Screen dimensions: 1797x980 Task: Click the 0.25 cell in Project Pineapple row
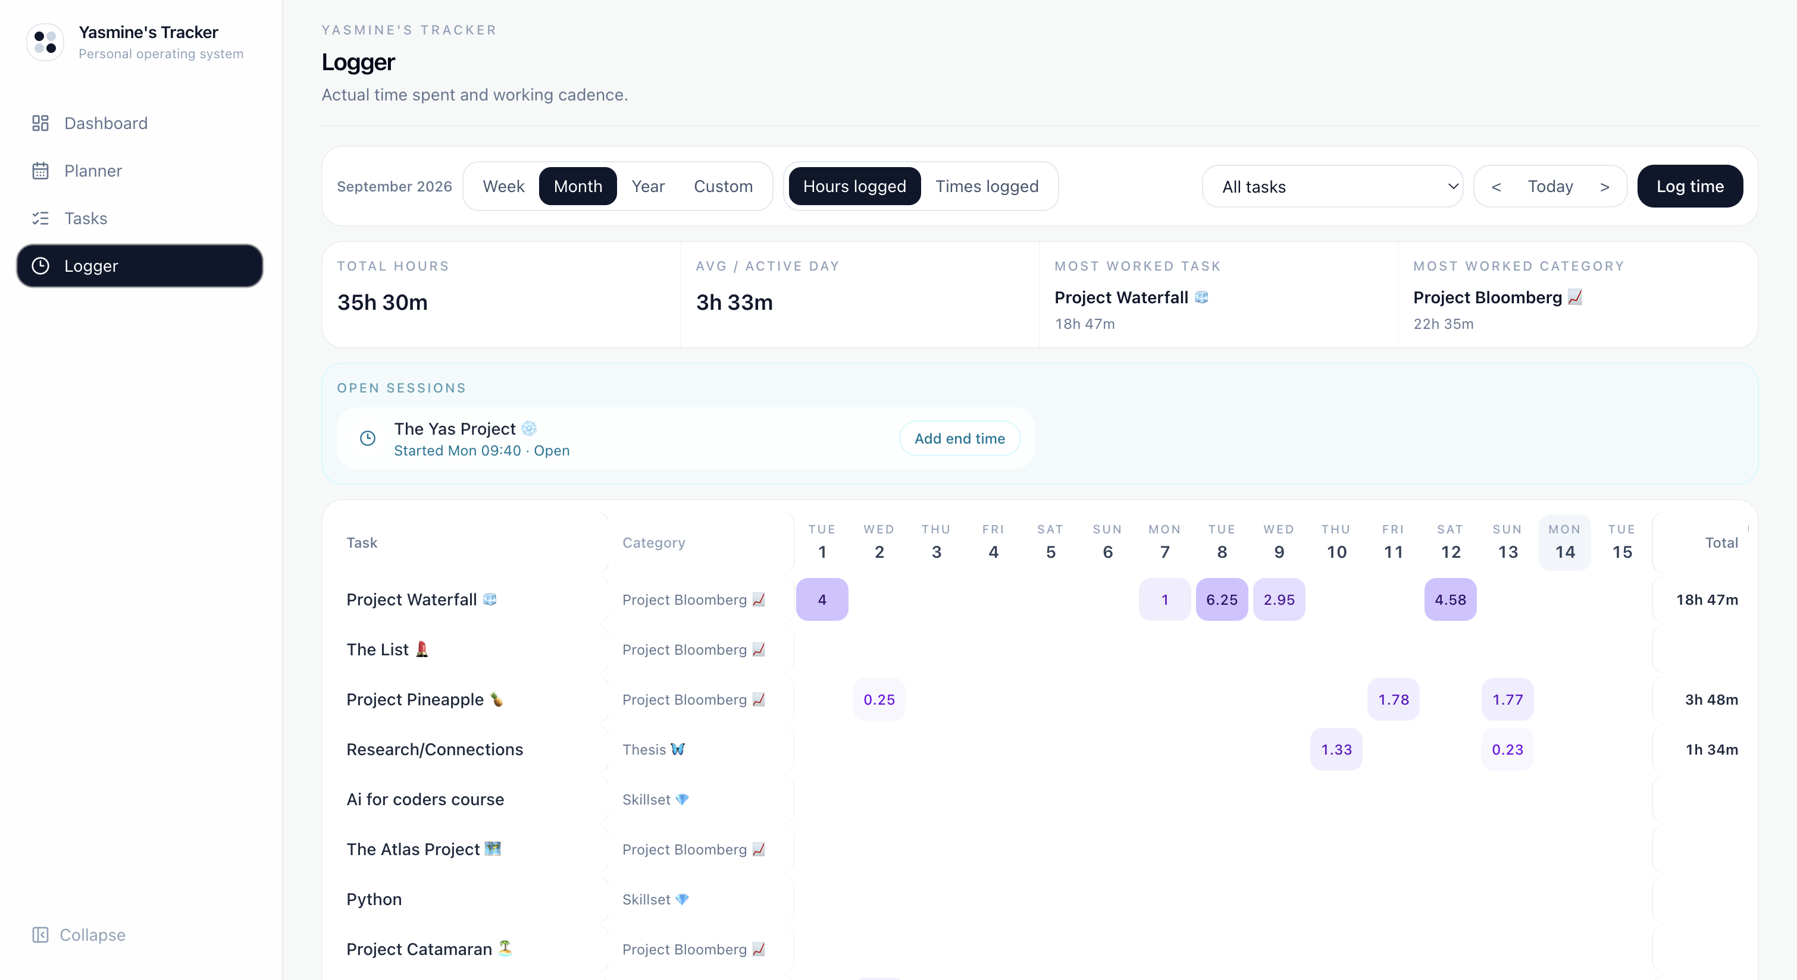pos(879,699)
